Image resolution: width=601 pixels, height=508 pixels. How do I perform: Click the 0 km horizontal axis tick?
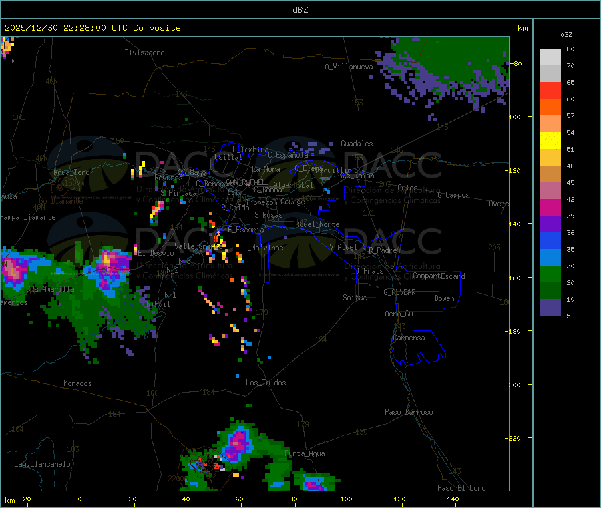[79, 499]
